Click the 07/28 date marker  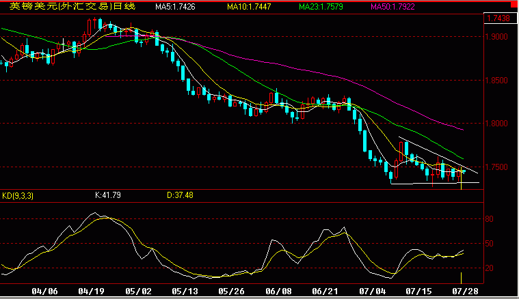[x=465, y=291]
